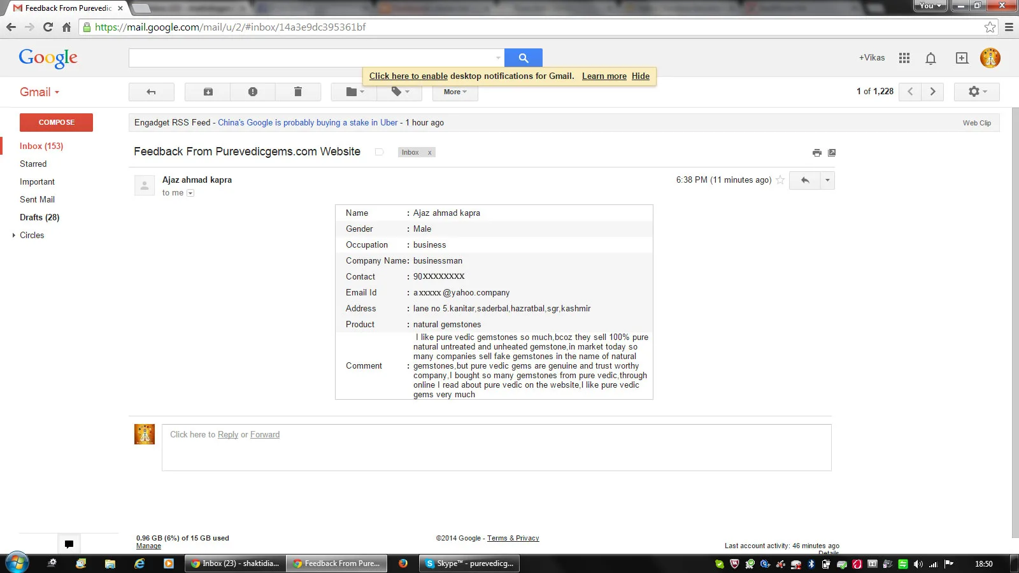Toggle the importance marker beside the subject
Viewport: 1019px width, 573px height.
(380, 152)
